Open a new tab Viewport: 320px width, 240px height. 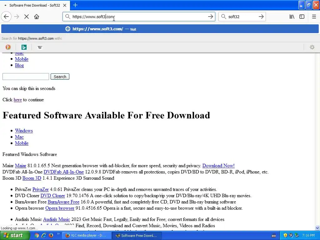pyautogui.click(x=75, y=5)
